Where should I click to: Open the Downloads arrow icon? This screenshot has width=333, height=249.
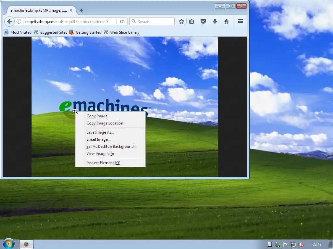215,21
